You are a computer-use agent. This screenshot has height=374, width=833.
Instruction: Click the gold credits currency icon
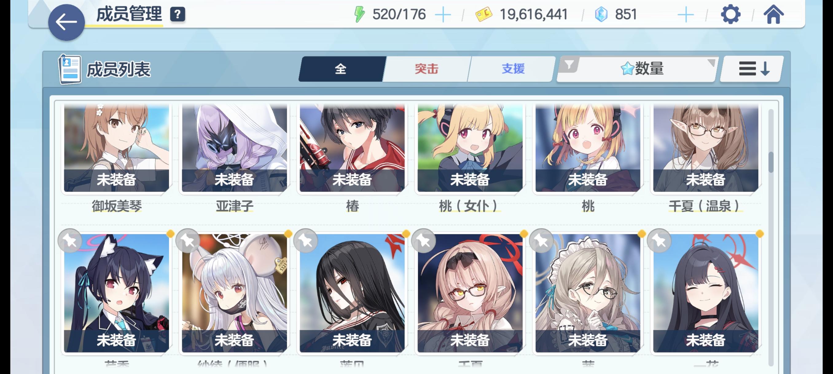[483, 14]
